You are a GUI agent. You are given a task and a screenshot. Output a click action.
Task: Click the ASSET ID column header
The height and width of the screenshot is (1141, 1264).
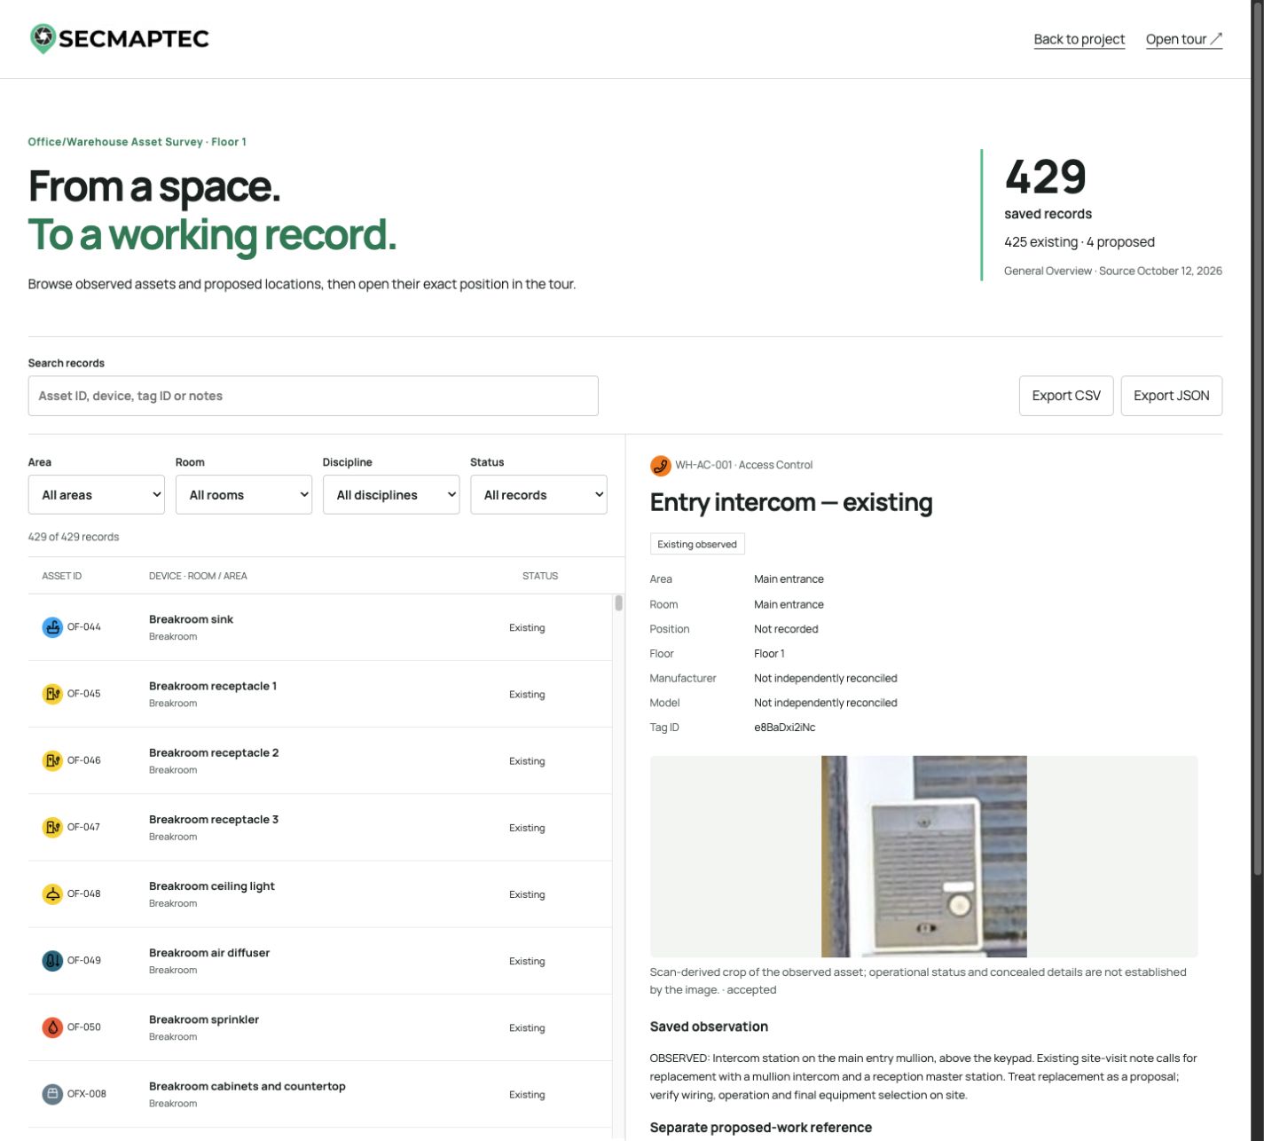(x=61, y=576)
